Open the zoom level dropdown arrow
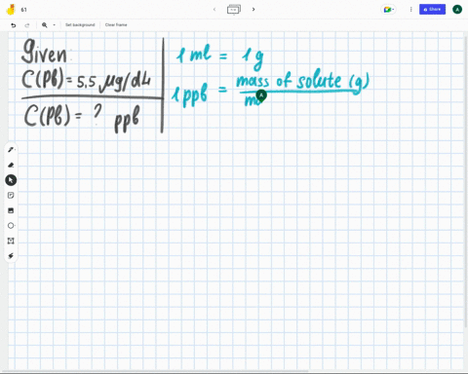Image resolution: width=468 pixels, height=374 pixels. coord(54,25)
